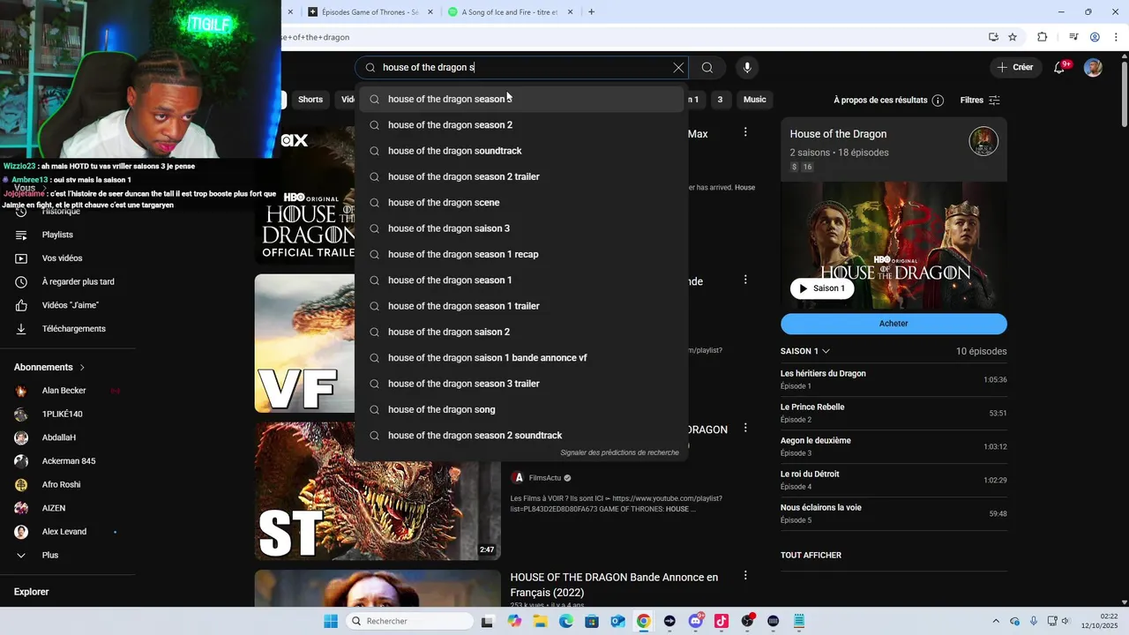Open the Chrome profile icon

tap(1095, 37)
